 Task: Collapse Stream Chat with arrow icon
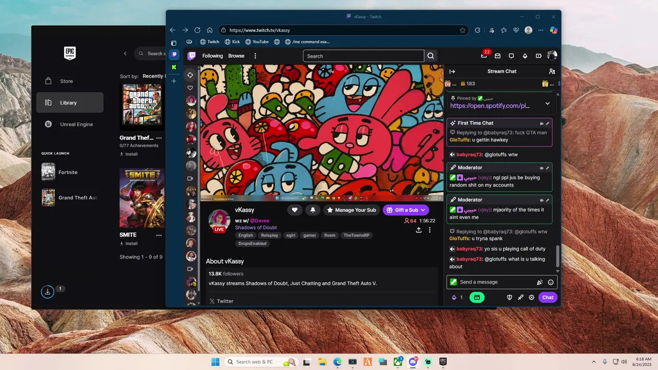[452, 71]
